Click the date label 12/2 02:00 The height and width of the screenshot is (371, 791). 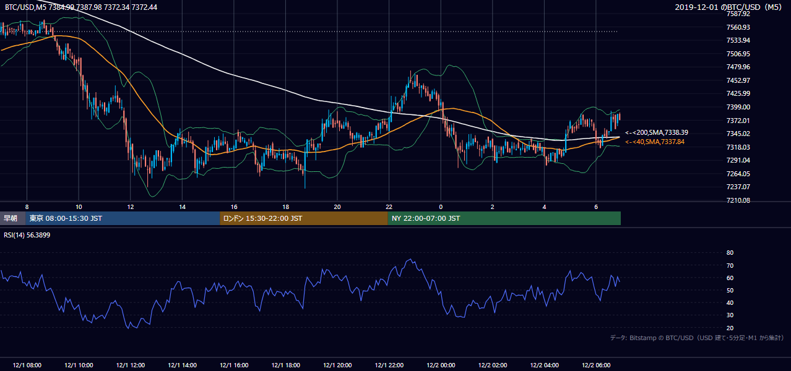coord(493,365)
